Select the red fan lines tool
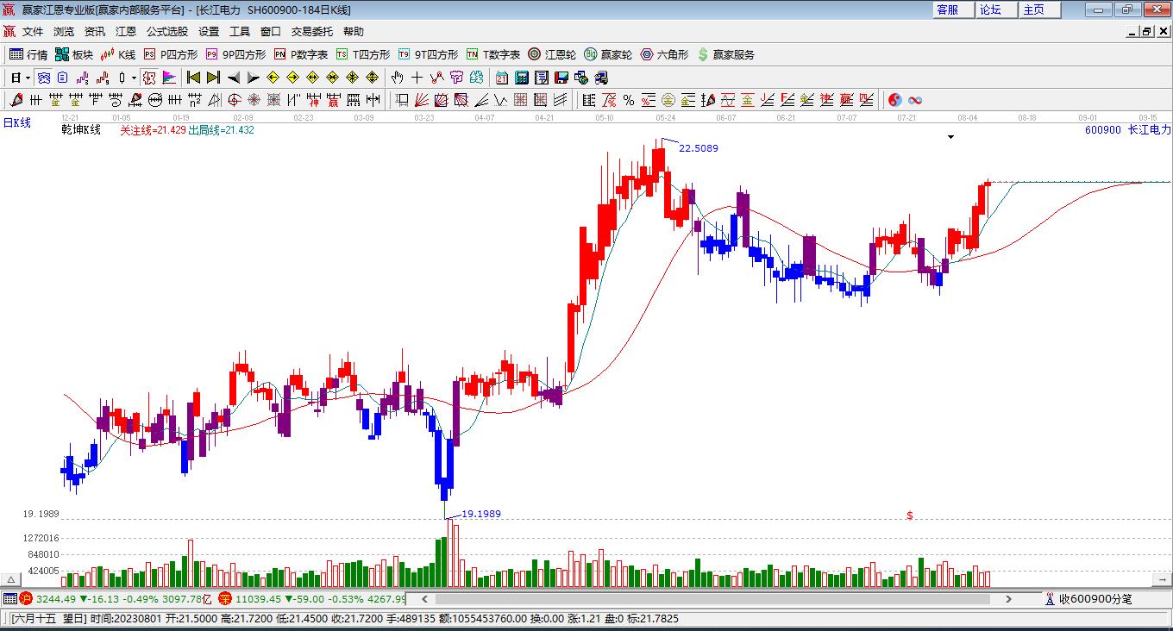1173x631 pixels. coord(422,100)
